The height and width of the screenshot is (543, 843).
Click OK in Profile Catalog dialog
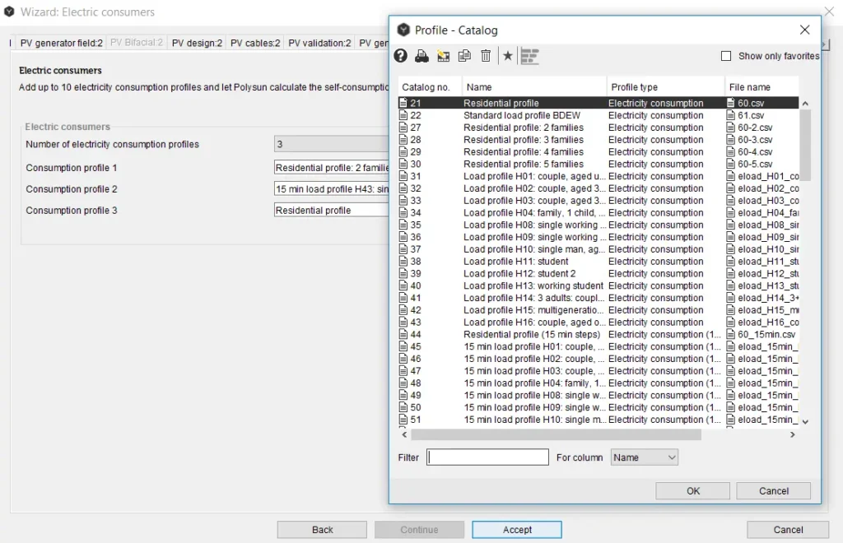click(693, 491)
